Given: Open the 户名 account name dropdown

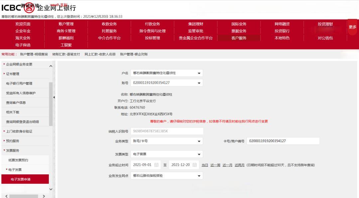Looking at the screenshot, I should point(199,73).
